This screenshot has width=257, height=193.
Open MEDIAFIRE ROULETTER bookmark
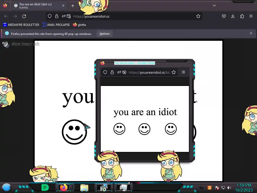[x=21, y=25]
